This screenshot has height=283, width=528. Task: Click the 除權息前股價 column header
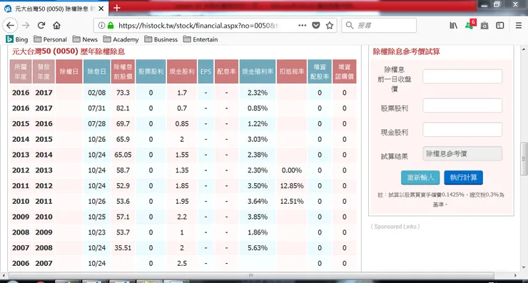coord(123,72)
